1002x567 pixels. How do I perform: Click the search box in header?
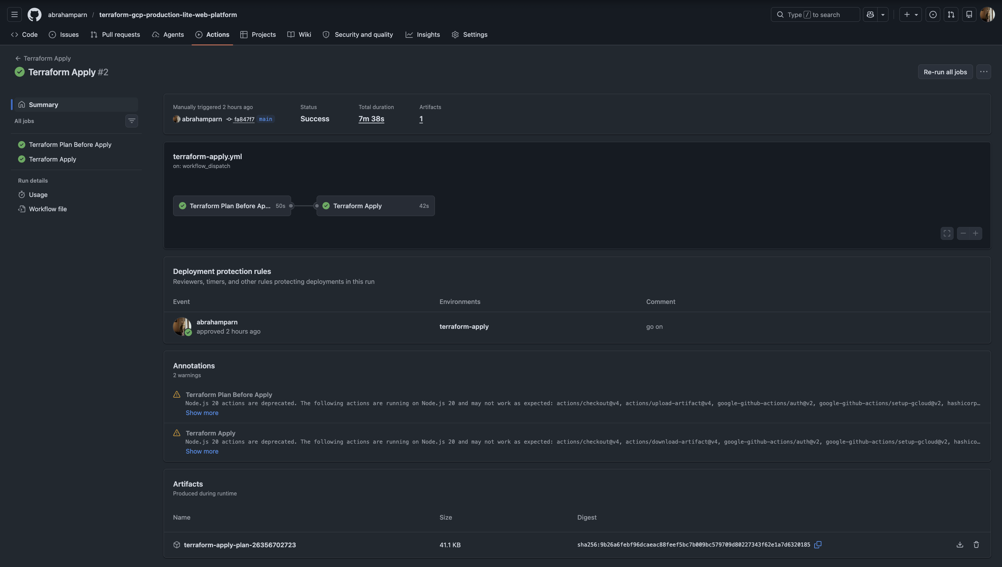tap(815, 14)
